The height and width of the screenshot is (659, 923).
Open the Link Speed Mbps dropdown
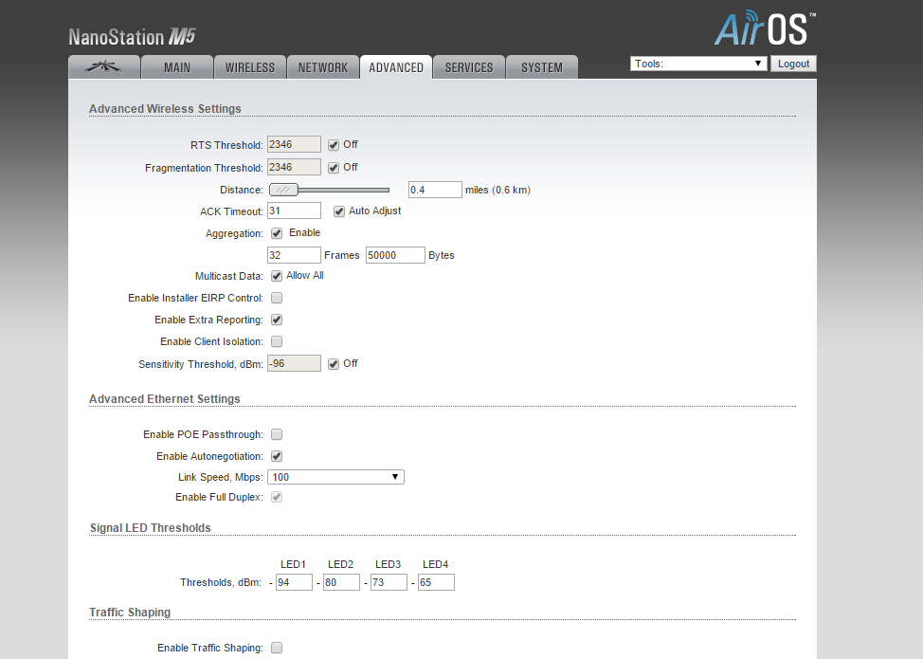335,477
